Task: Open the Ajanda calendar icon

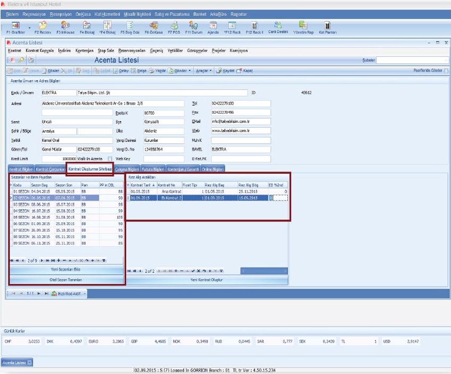Action: [212, 26]
